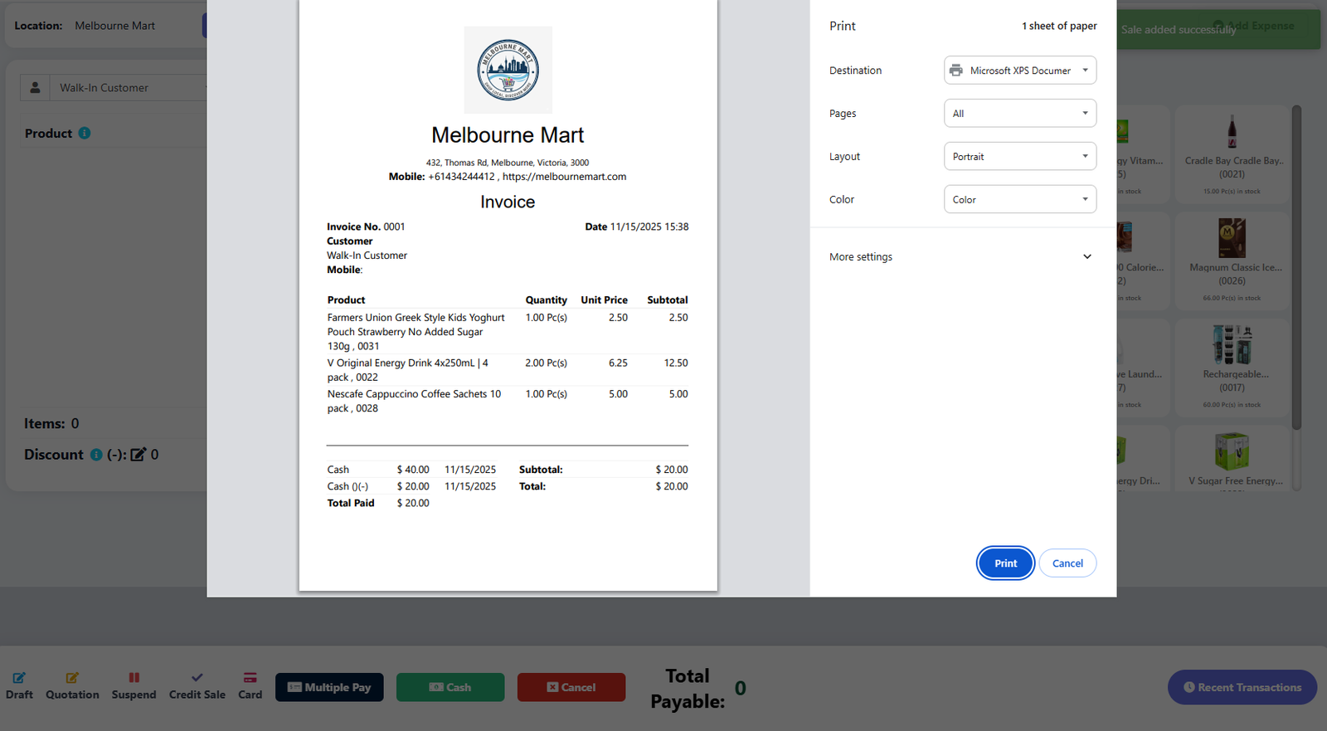Click the Discount edit pencil icon

[x=138, y=455]
